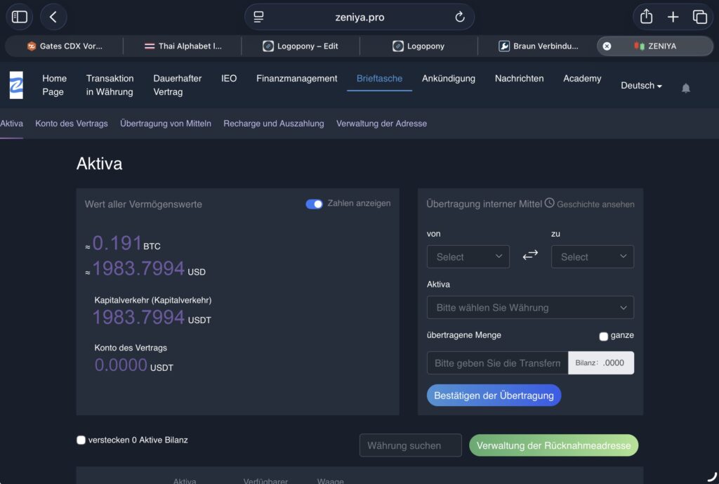The image size is (719, 484).
Task: Open the Safari share icon
Action: [x=646, y=17]
